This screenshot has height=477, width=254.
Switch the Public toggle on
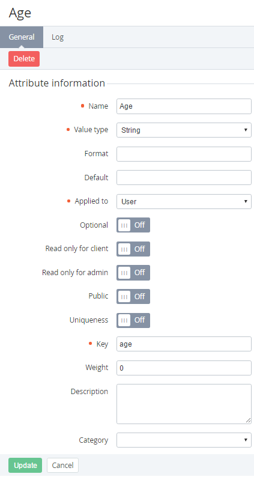click(133, 296)
